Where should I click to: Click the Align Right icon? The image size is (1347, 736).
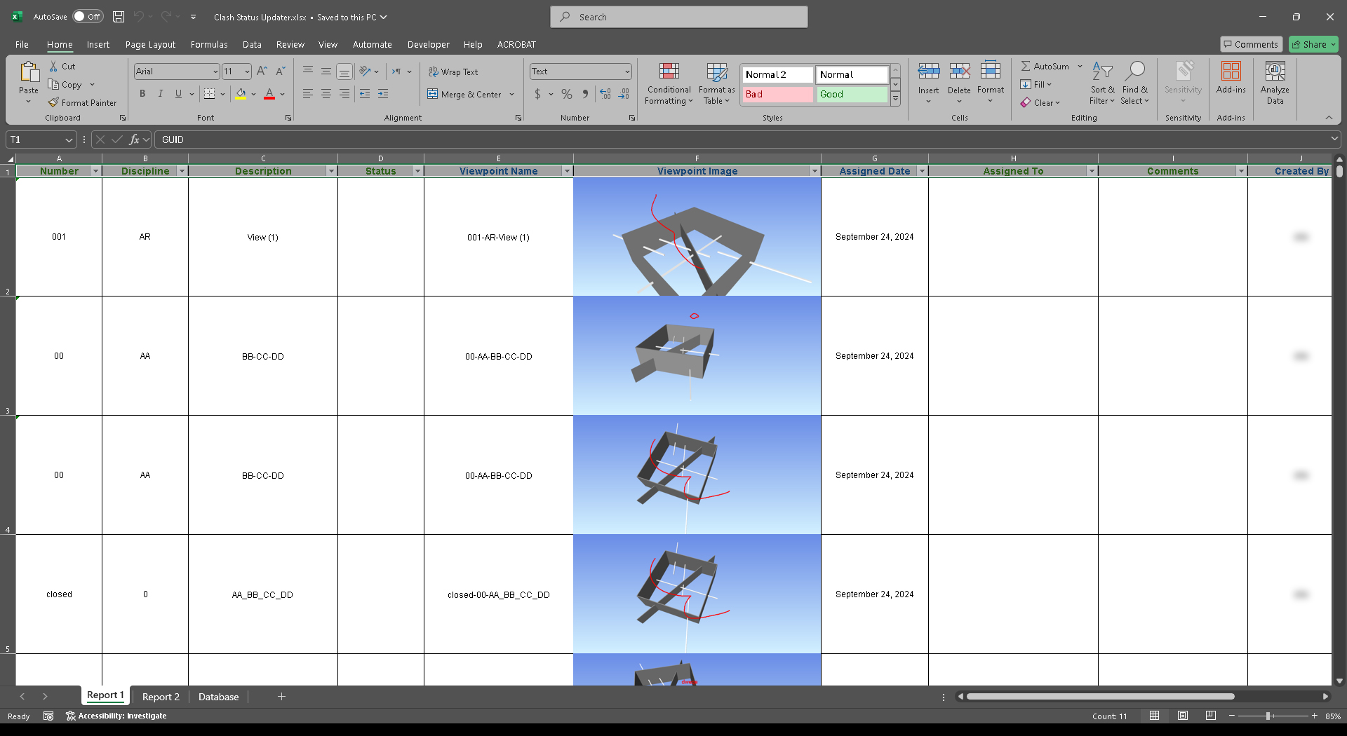[344, 94]
